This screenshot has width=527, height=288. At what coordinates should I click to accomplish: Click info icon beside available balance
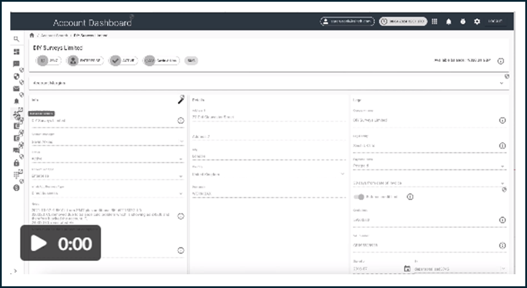pos(501,61)
